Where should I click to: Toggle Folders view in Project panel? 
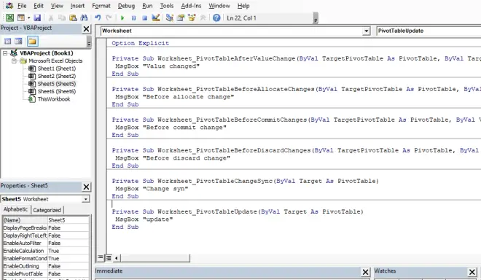point(32,41)
